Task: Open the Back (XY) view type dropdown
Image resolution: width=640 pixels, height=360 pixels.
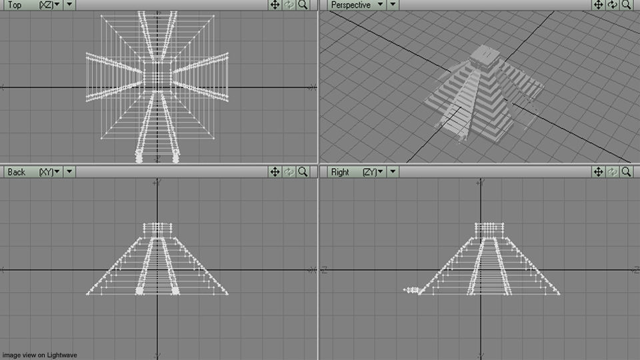Action: (x=33, y=172)
